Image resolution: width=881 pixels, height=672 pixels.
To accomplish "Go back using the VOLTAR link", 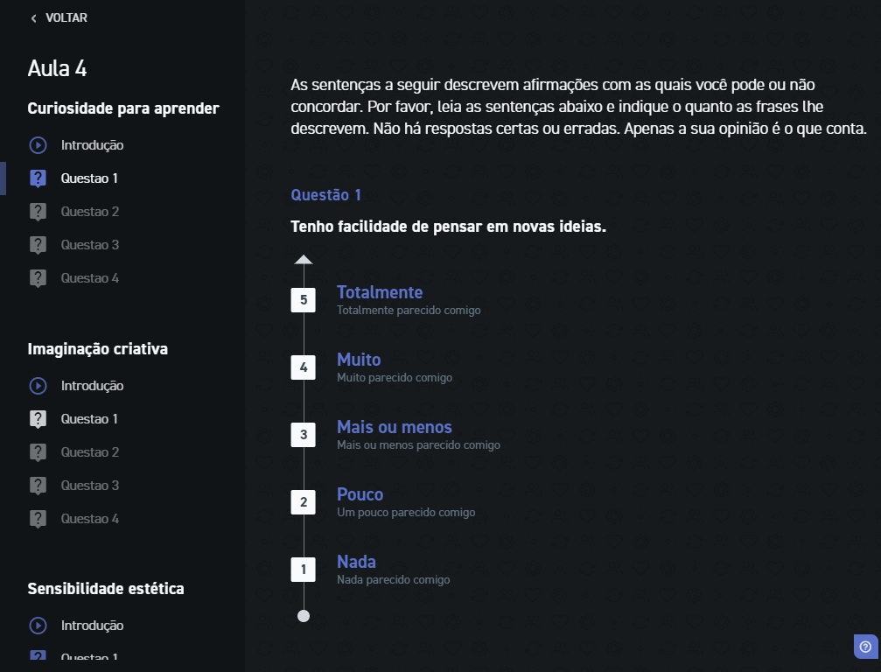I will [66, 18].
